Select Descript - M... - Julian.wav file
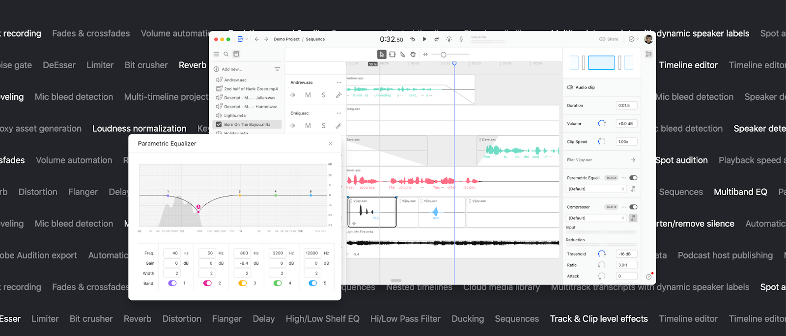The height and width of the screenshot is (336, 786). tap(248, 98)
